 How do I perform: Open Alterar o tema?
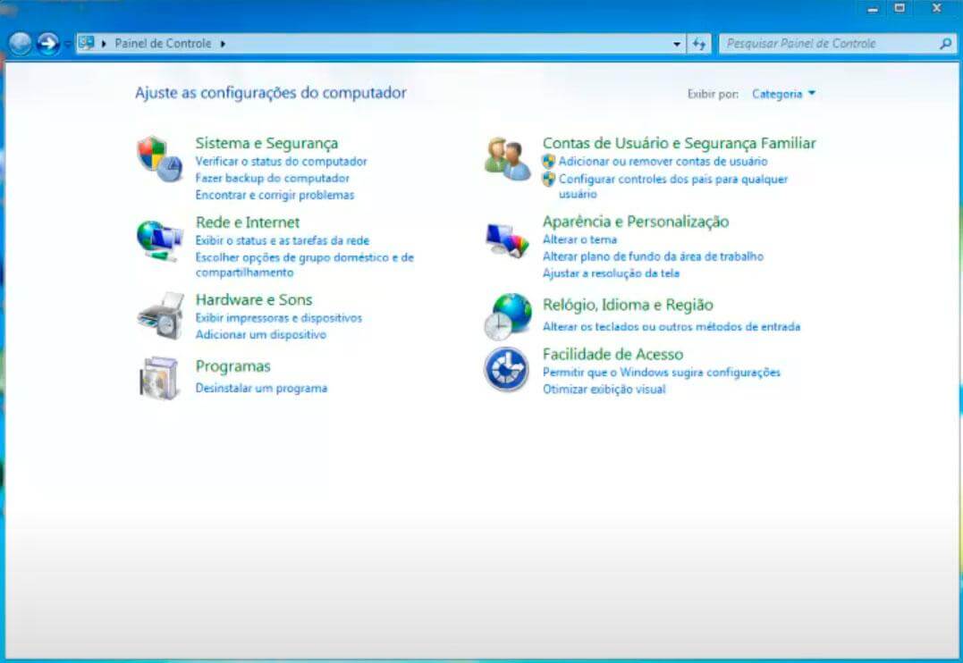click(579, 239)
